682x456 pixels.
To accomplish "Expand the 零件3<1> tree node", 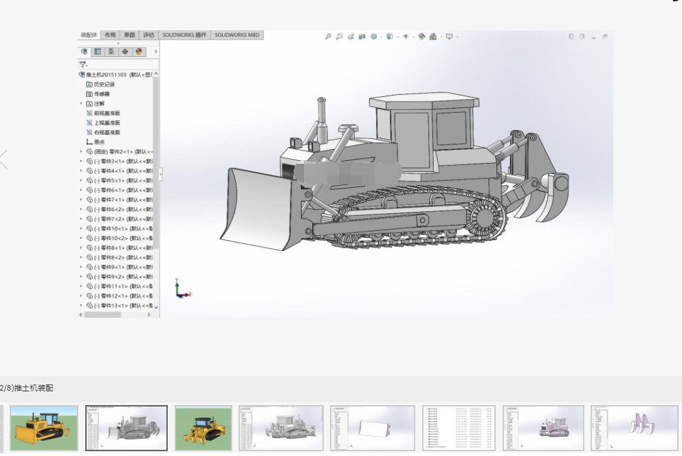I will (x=81, y=162).
